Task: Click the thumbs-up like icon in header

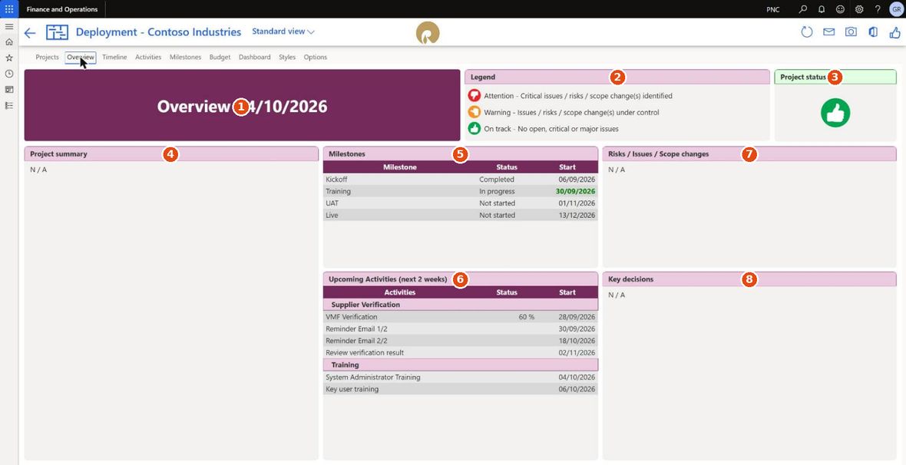Action: pos(894,31)
